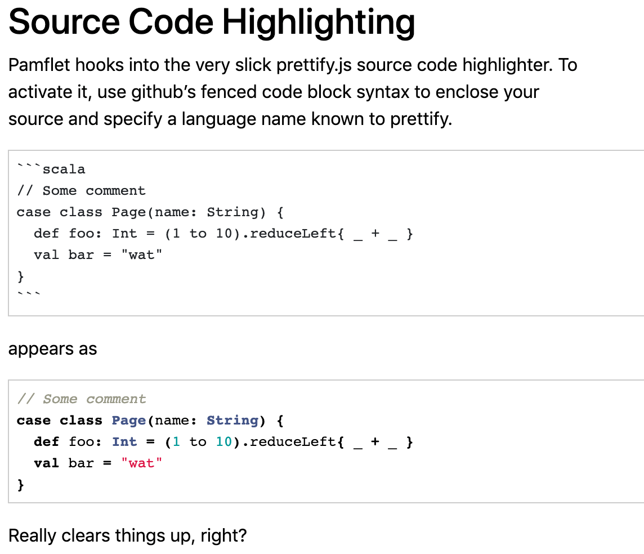Click the blue 'String' type in highlighted code

click(232, 420)
